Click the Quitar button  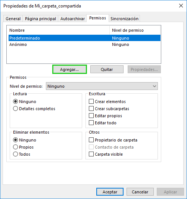coord(107,69)
